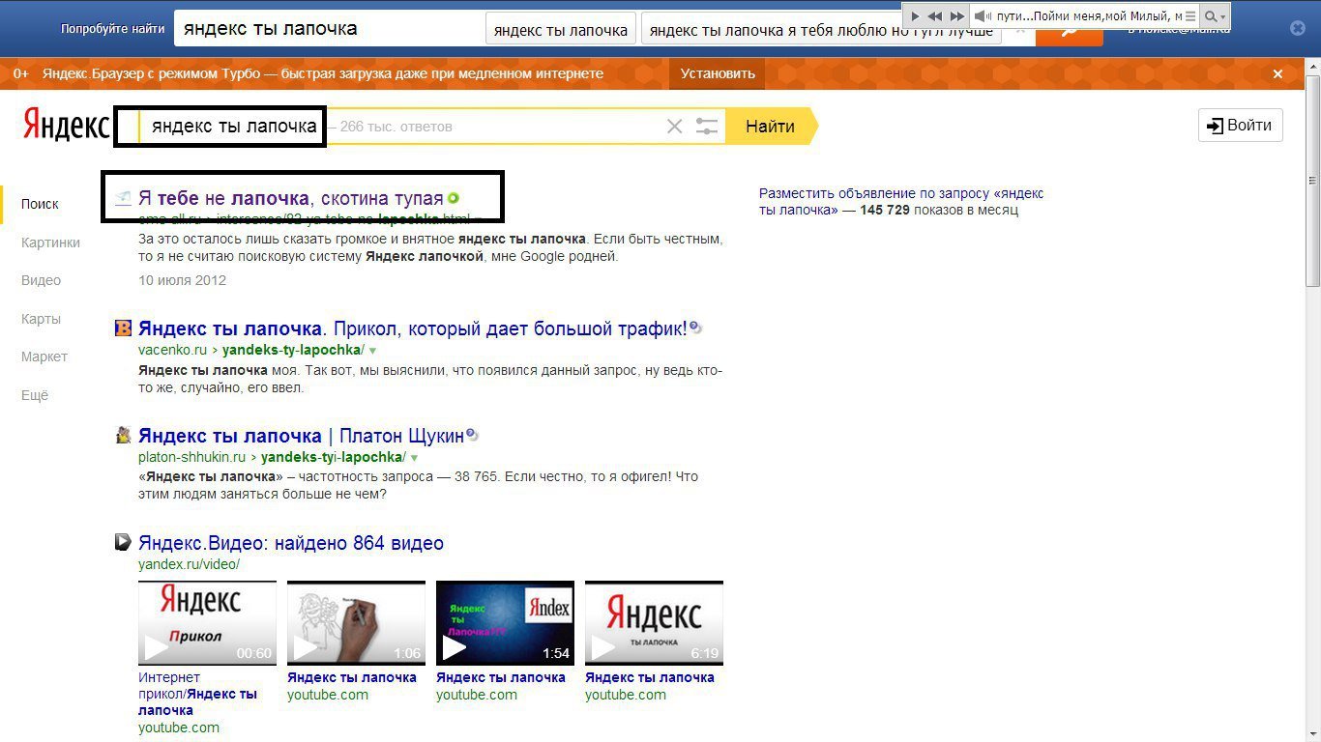Click the icon after 'большой трафик!' title
Image resolution: width=1321 pixels, height=742 pixels.
[695, 328]
